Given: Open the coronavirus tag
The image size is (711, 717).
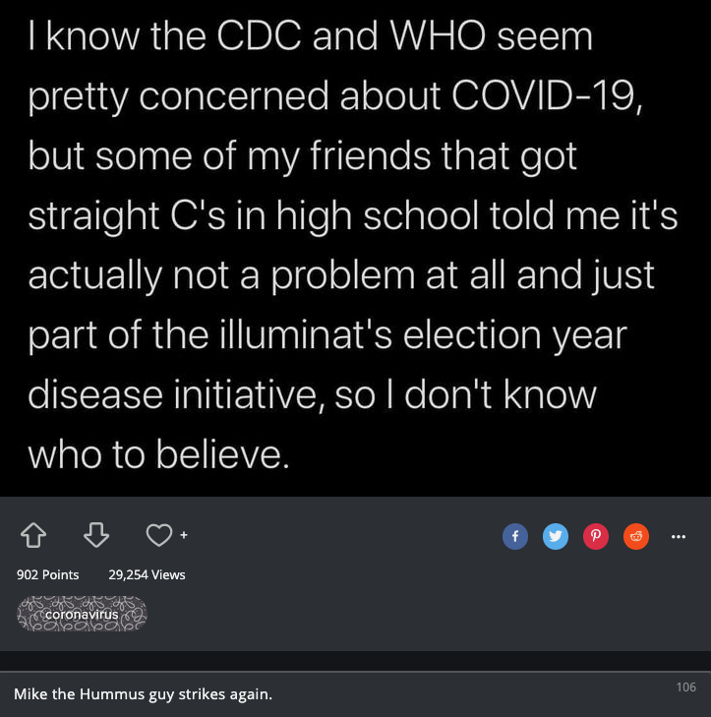Looking at the screenshot, I should pos(82,614).
